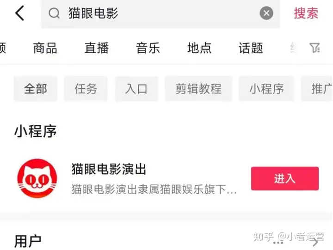The image size is (333, 250).
Task: Open the 猫眼电影演出 result title
Action: (109, 169)
